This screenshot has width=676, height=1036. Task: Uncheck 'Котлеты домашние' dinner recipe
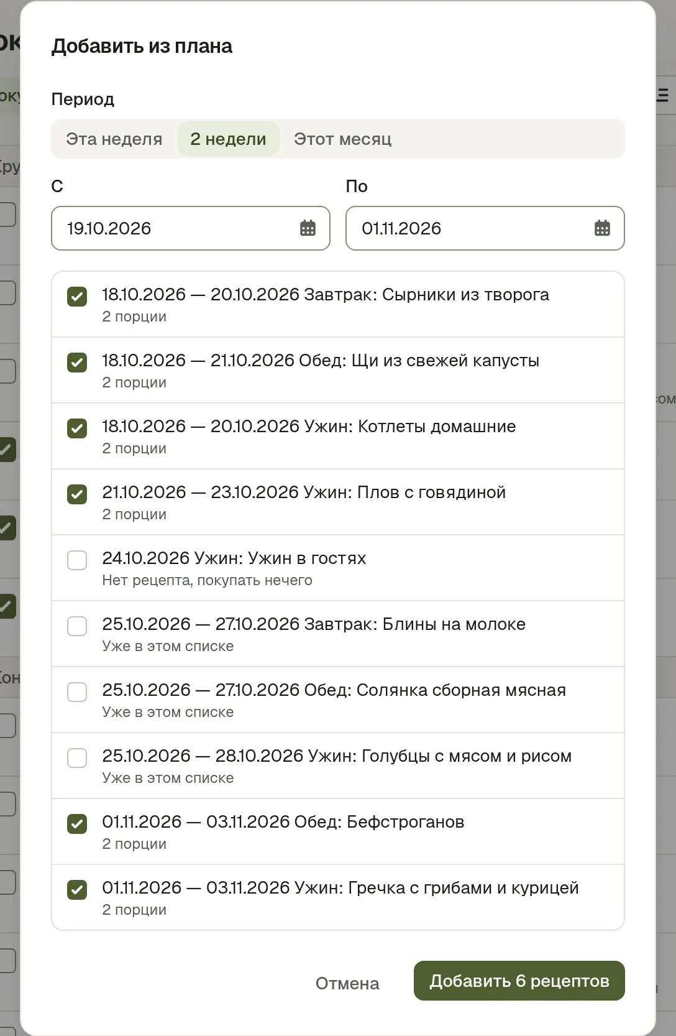(x=77, y=428)
